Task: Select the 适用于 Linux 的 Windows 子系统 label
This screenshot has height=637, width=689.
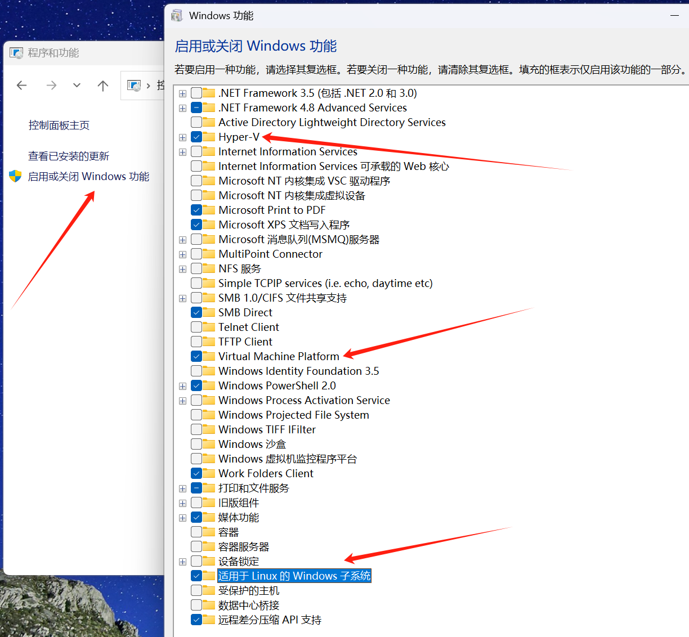Action: pos(294,576)
